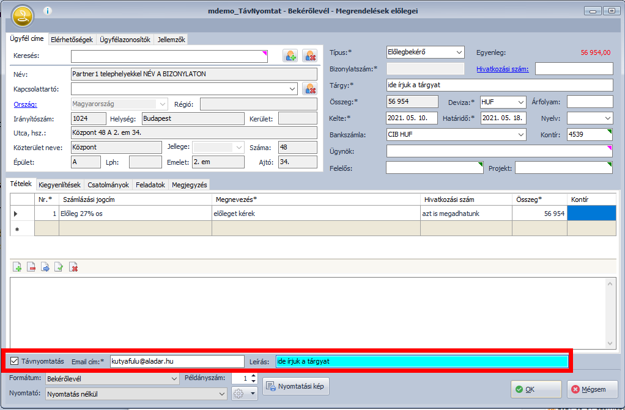Click the Kelte date field
The height and width of the screenshot is (410, 625).
tap(412, 118)
